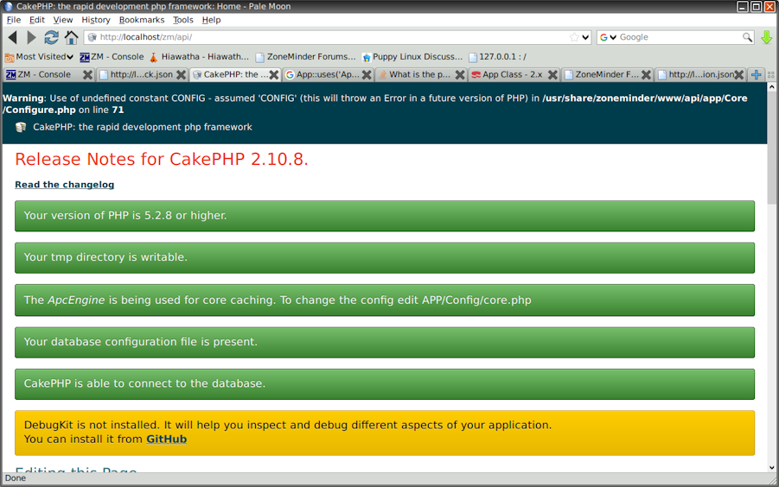Expand the Most Visited bookmarks folder
The image size is (779, 487).
pos(39,56)
